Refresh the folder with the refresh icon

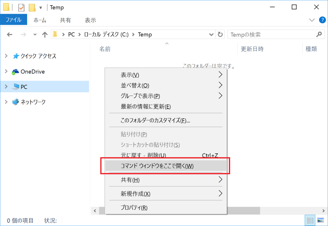220,35
